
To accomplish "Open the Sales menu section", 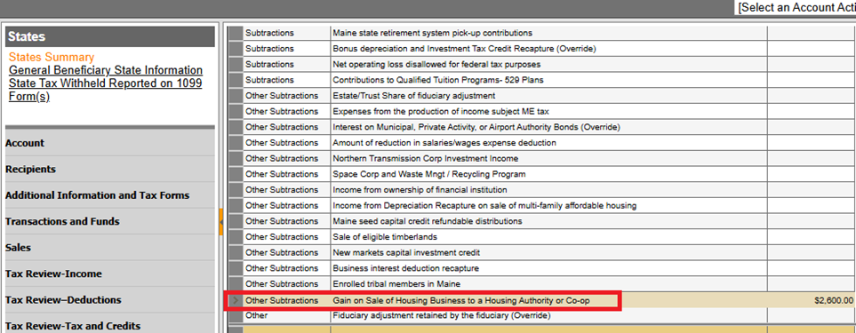I will [x=109, y=248].
